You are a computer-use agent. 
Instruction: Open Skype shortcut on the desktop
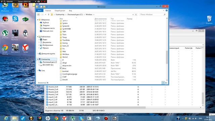15,20
